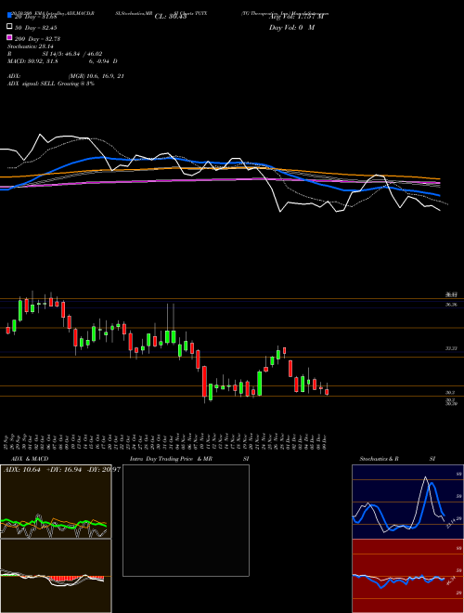Click the 'Avg Vol: 1.757 M' label
This screenshot has height=613, width=464.
296,17
